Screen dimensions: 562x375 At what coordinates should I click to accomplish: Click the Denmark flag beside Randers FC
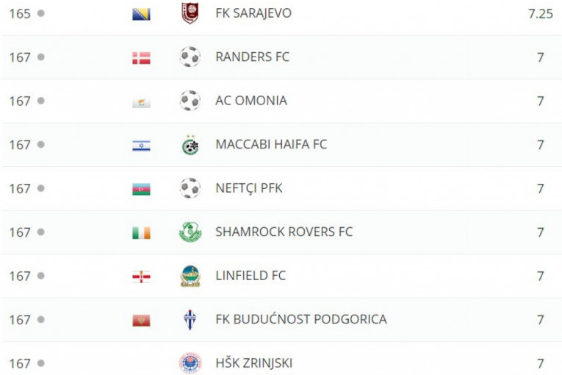(x=141, y=58)
